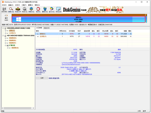Click the Delete Partition (删除分区) icon
Viewport: 151px width, 113px height.
click(45, 10)
